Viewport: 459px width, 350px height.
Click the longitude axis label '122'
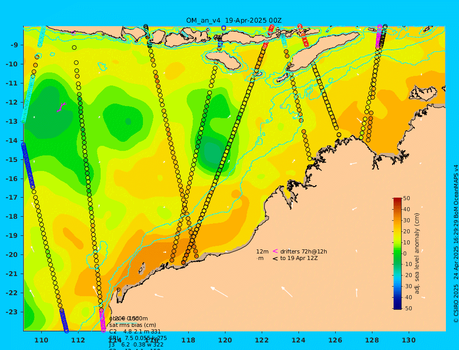pyautogui.click(x=262, y=340)
